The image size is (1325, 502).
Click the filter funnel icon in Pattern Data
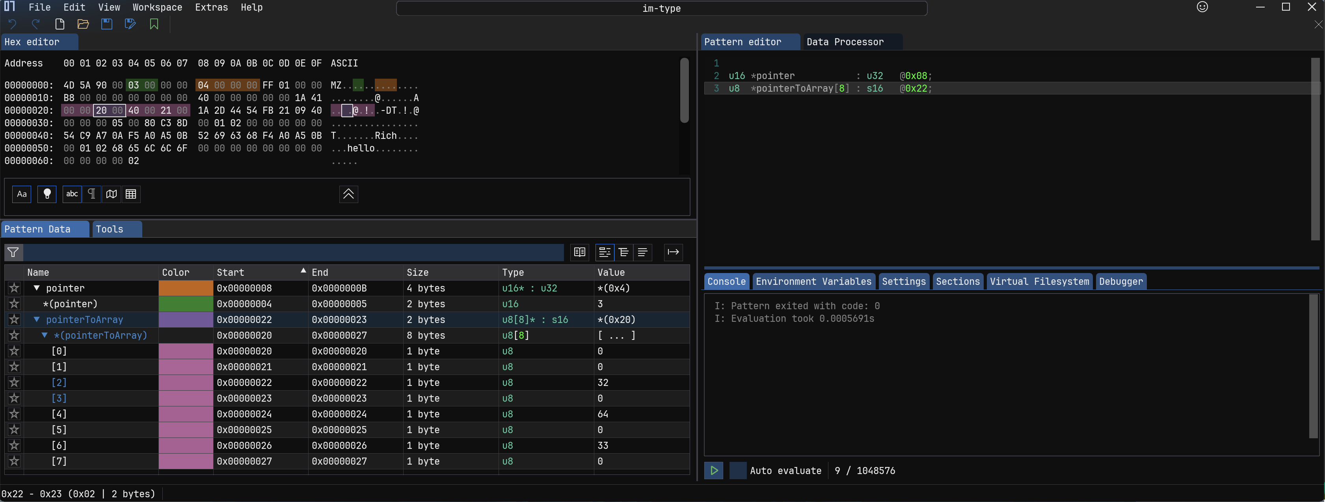pyautogui.click(x=13, y=252)
